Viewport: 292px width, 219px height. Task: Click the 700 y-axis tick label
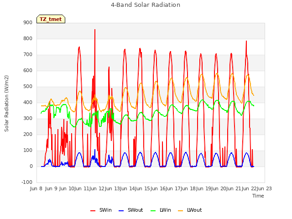(x=28, y=55)
